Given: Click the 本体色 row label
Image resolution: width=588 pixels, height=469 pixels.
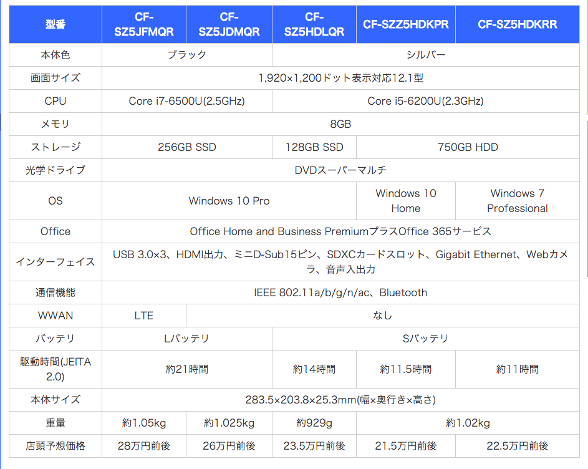Looking at the screenshot, I should (x=55, y=55).
